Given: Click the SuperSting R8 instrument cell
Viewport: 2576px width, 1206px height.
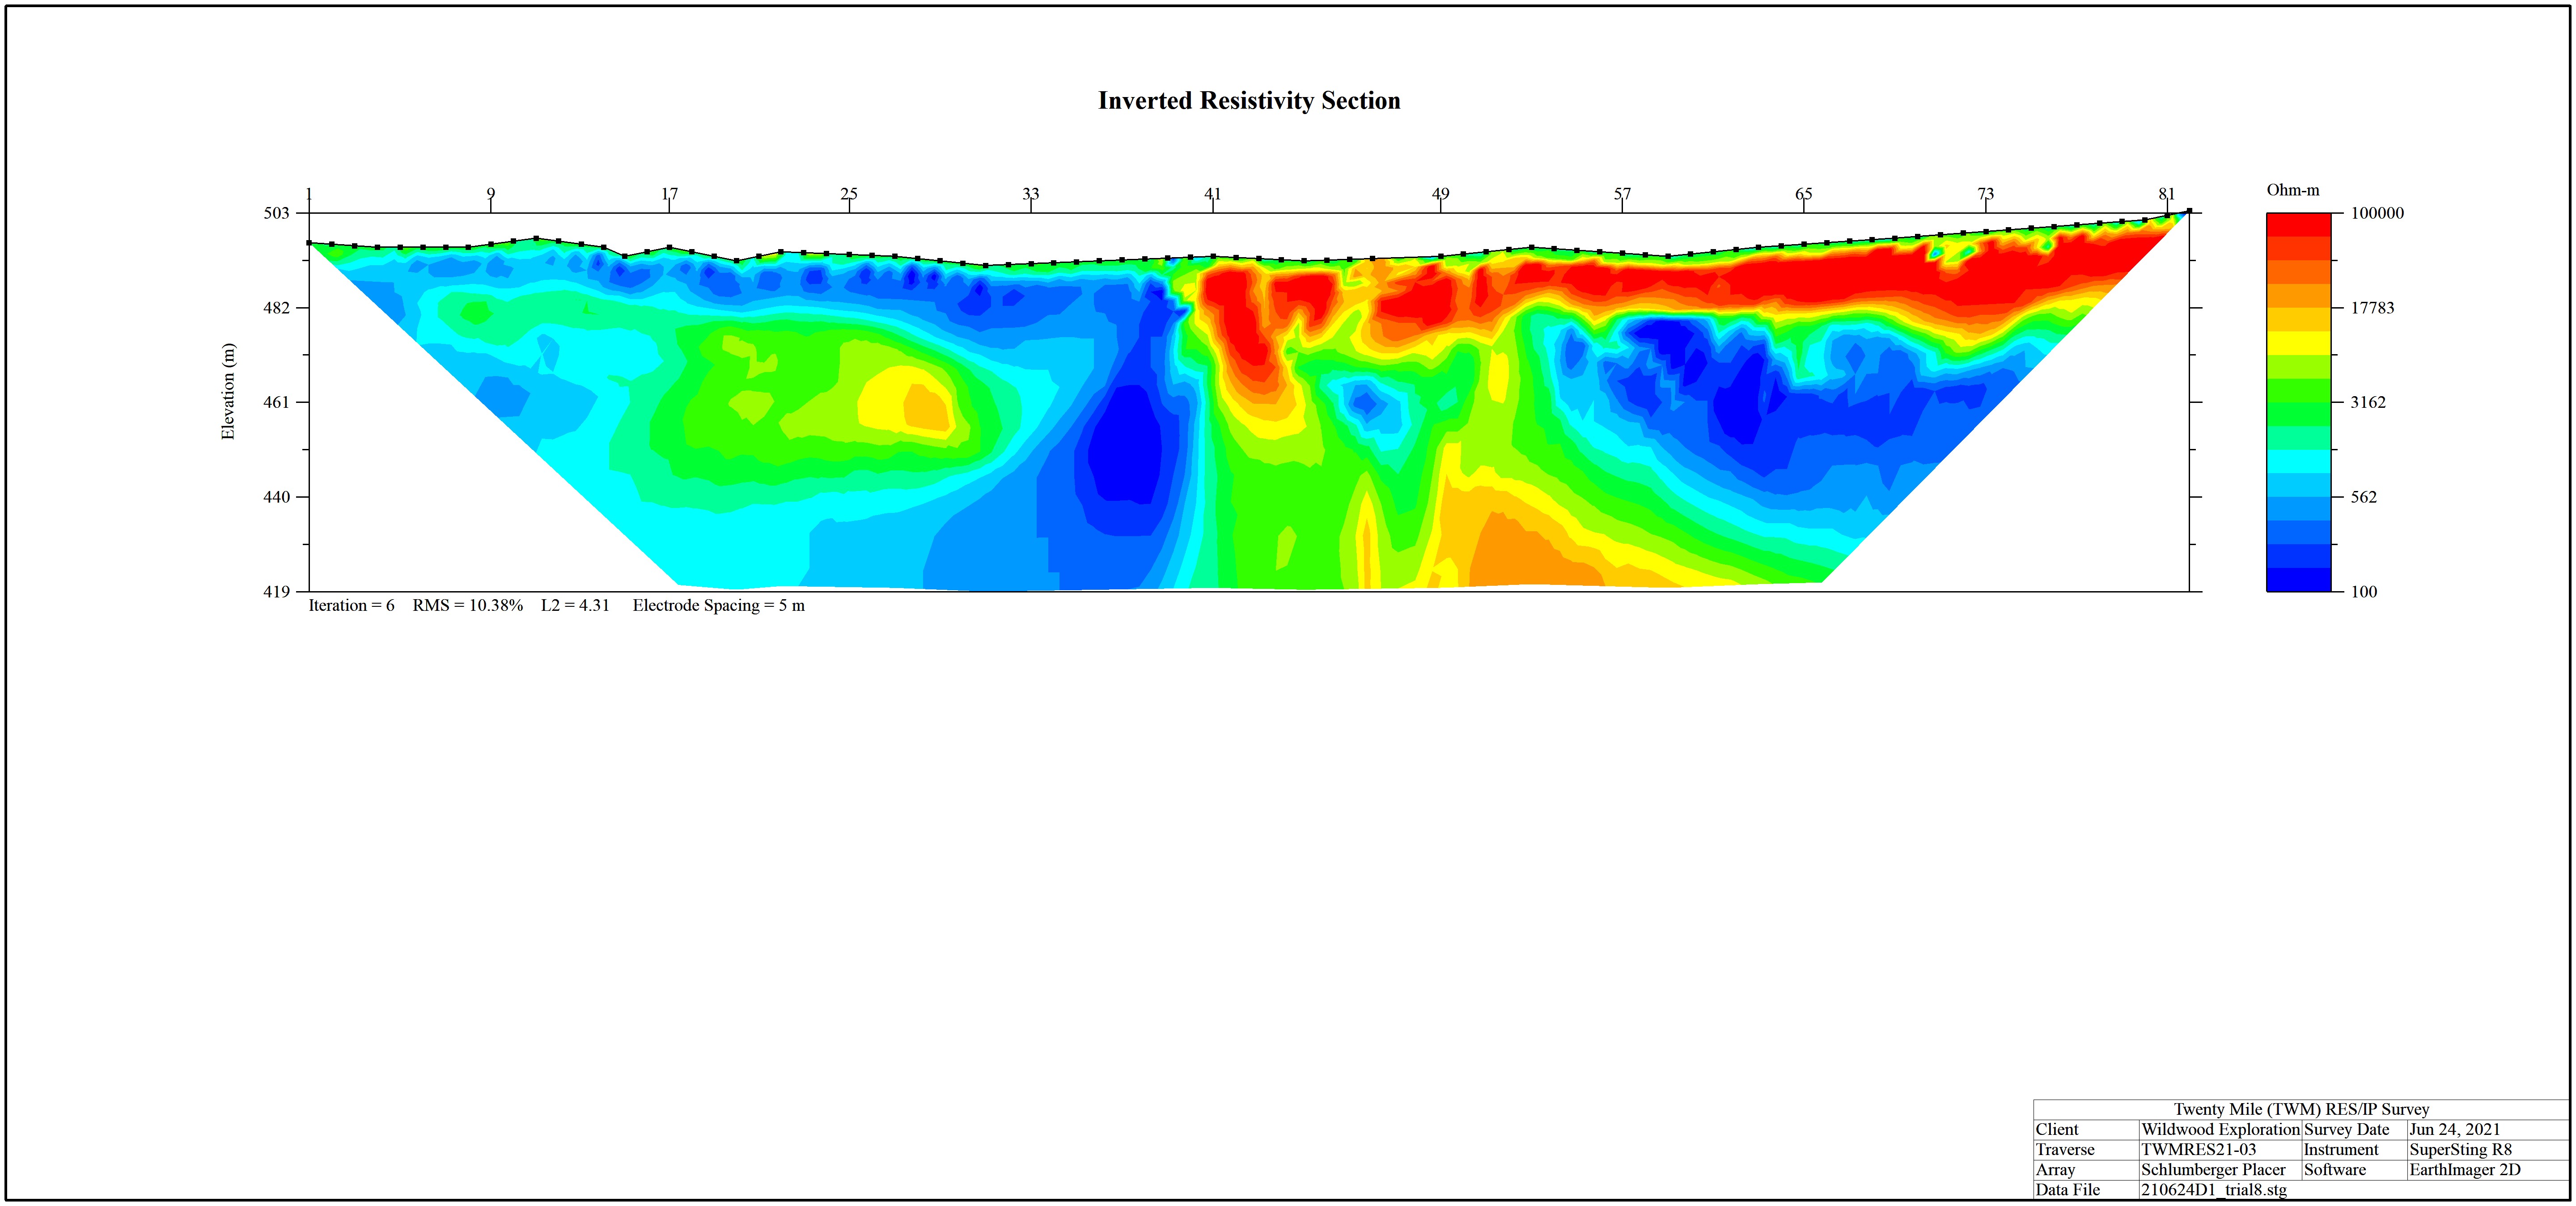Looking at the screenshot, I should click(2460, 1150).
